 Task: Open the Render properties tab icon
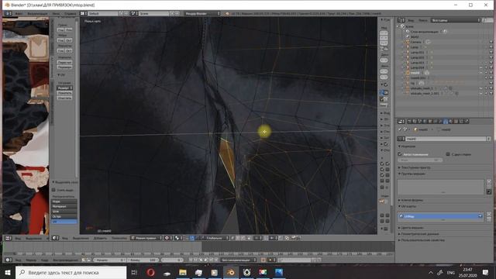click(x=409, y=121)
